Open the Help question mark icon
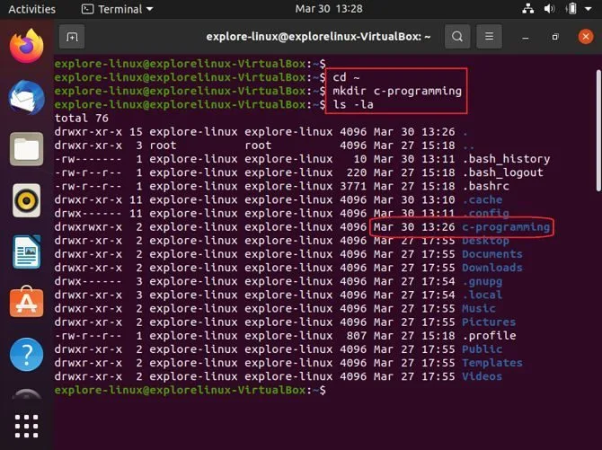Screen dimensions: 602x450 [x=26, y=355]
